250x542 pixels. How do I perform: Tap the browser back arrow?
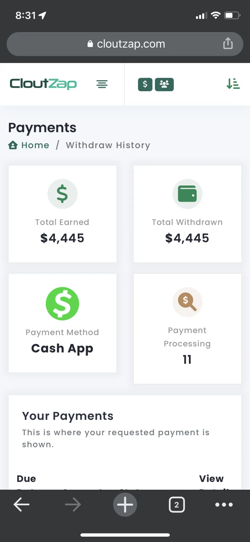click(21, 504)
